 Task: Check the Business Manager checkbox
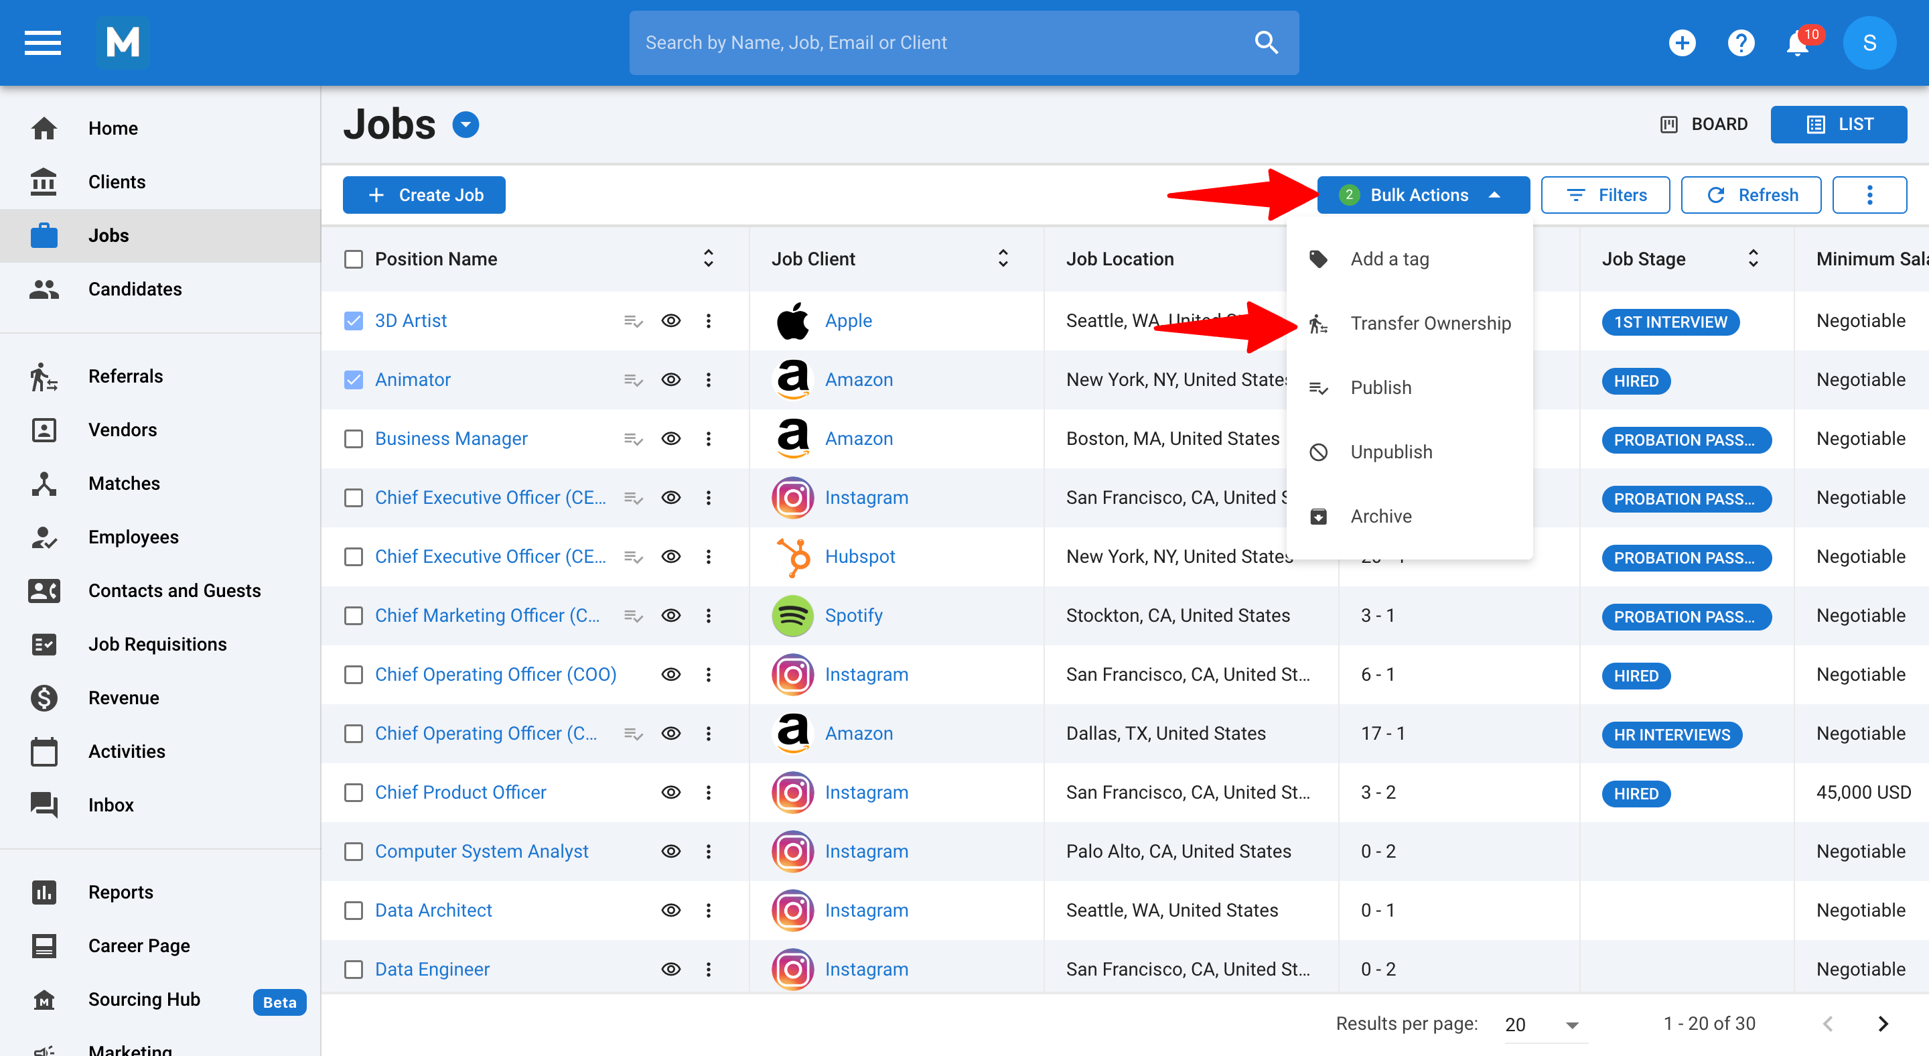[354, 439]
